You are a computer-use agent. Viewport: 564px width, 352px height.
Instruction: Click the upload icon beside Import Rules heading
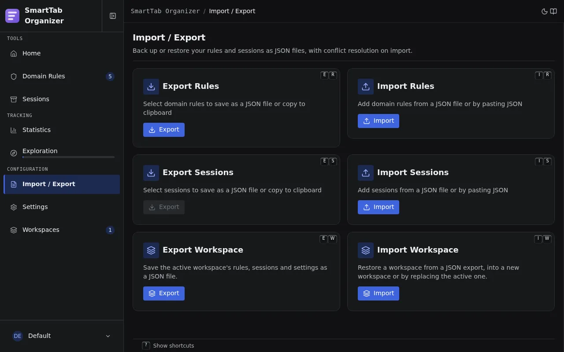coord(366,87)
